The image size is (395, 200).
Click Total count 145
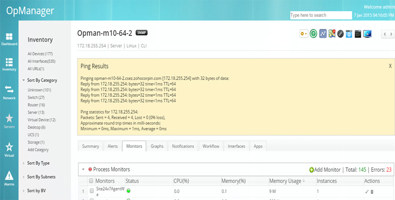(x=362, y=170)
